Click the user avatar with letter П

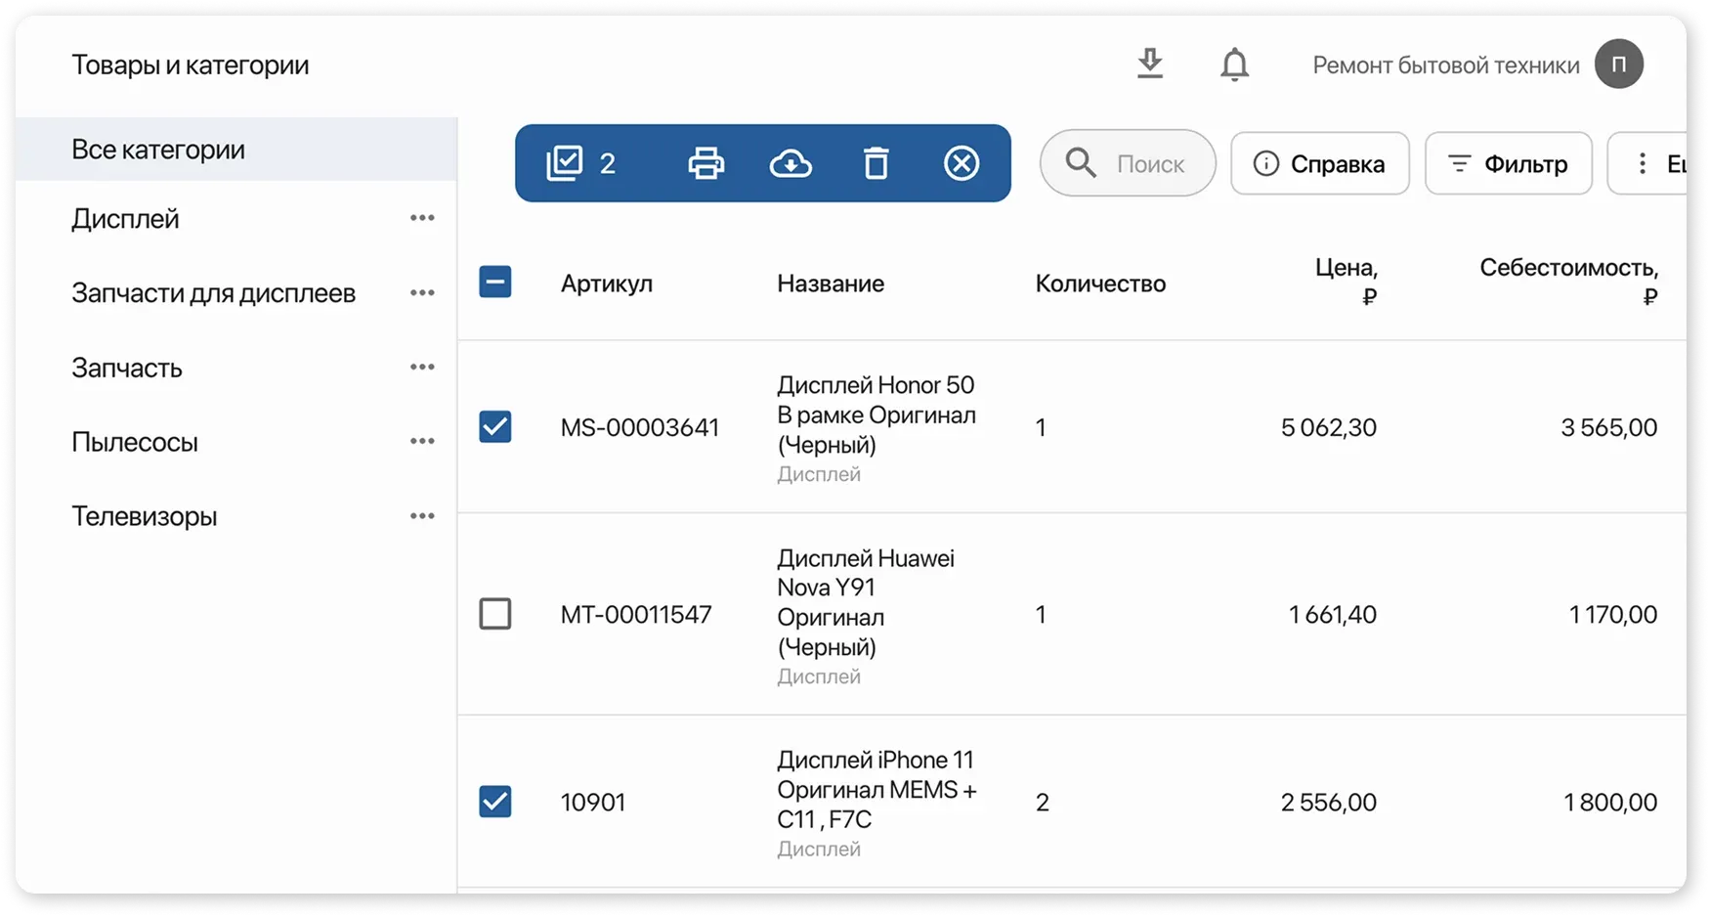(1618, 65)
